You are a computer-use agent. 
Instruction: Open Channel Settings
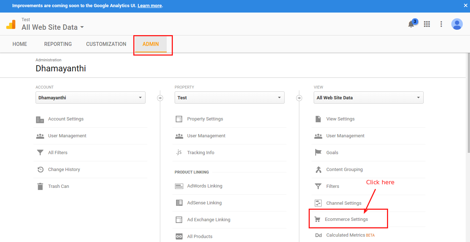click(x=344, y=203)
